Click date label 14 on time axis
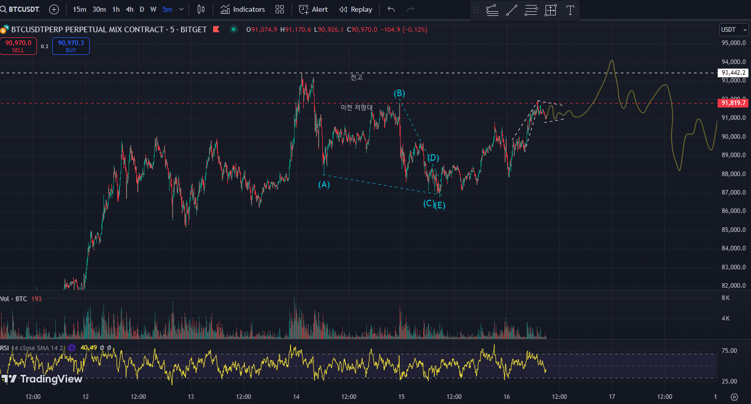The width and height of the screenshot is (751, 404). click(x=296, y=397)
